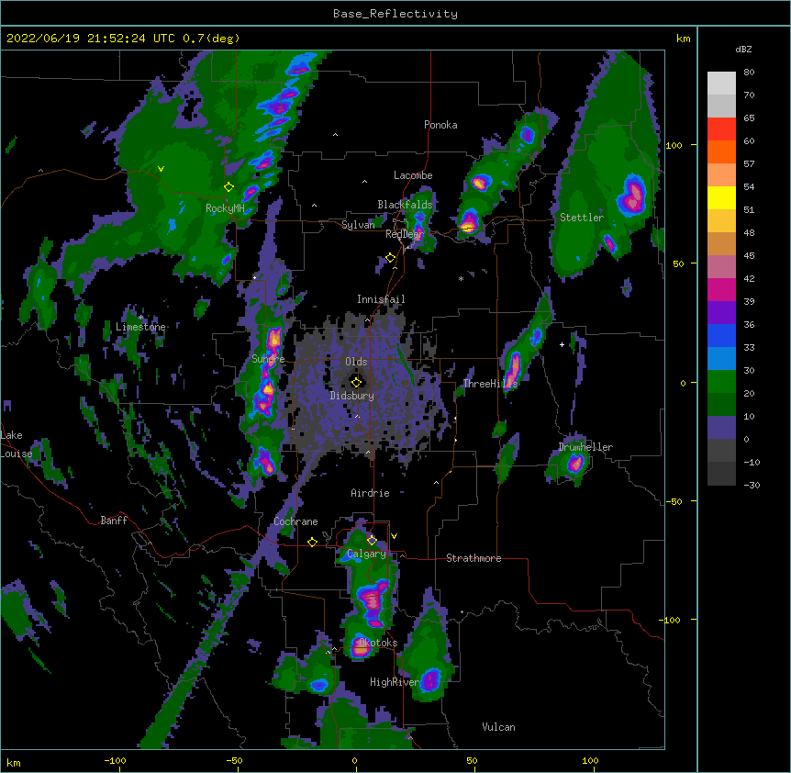Click the Stettler city label

point(582,218)
